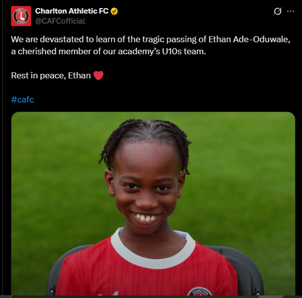Click the name 'Ethan Ade-Oduwale' in the post
Viewport: 302px width, 298px height.
click(x=249, y=39)
